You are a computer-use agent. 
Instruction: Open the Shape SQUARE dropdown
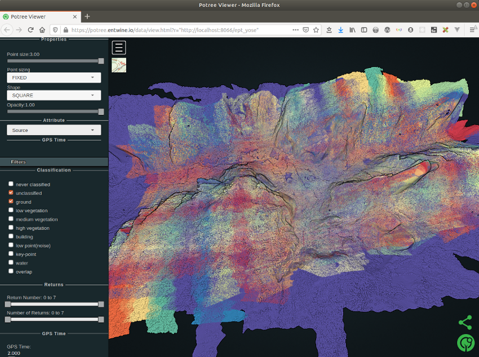tap(54, 95)
